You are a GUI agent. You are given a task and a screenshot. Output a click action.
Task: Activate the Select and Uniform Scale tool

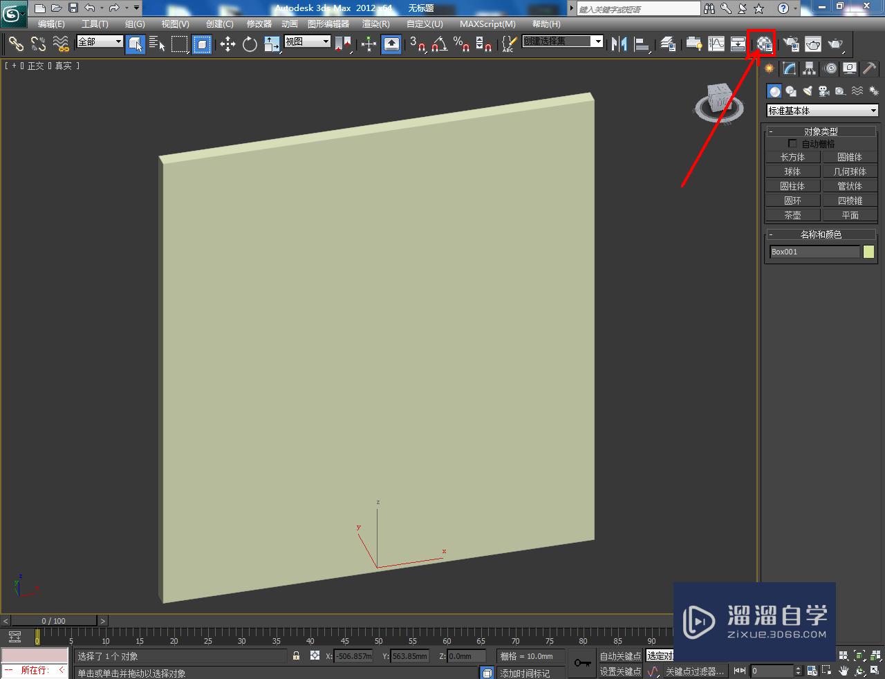[272, 44]
